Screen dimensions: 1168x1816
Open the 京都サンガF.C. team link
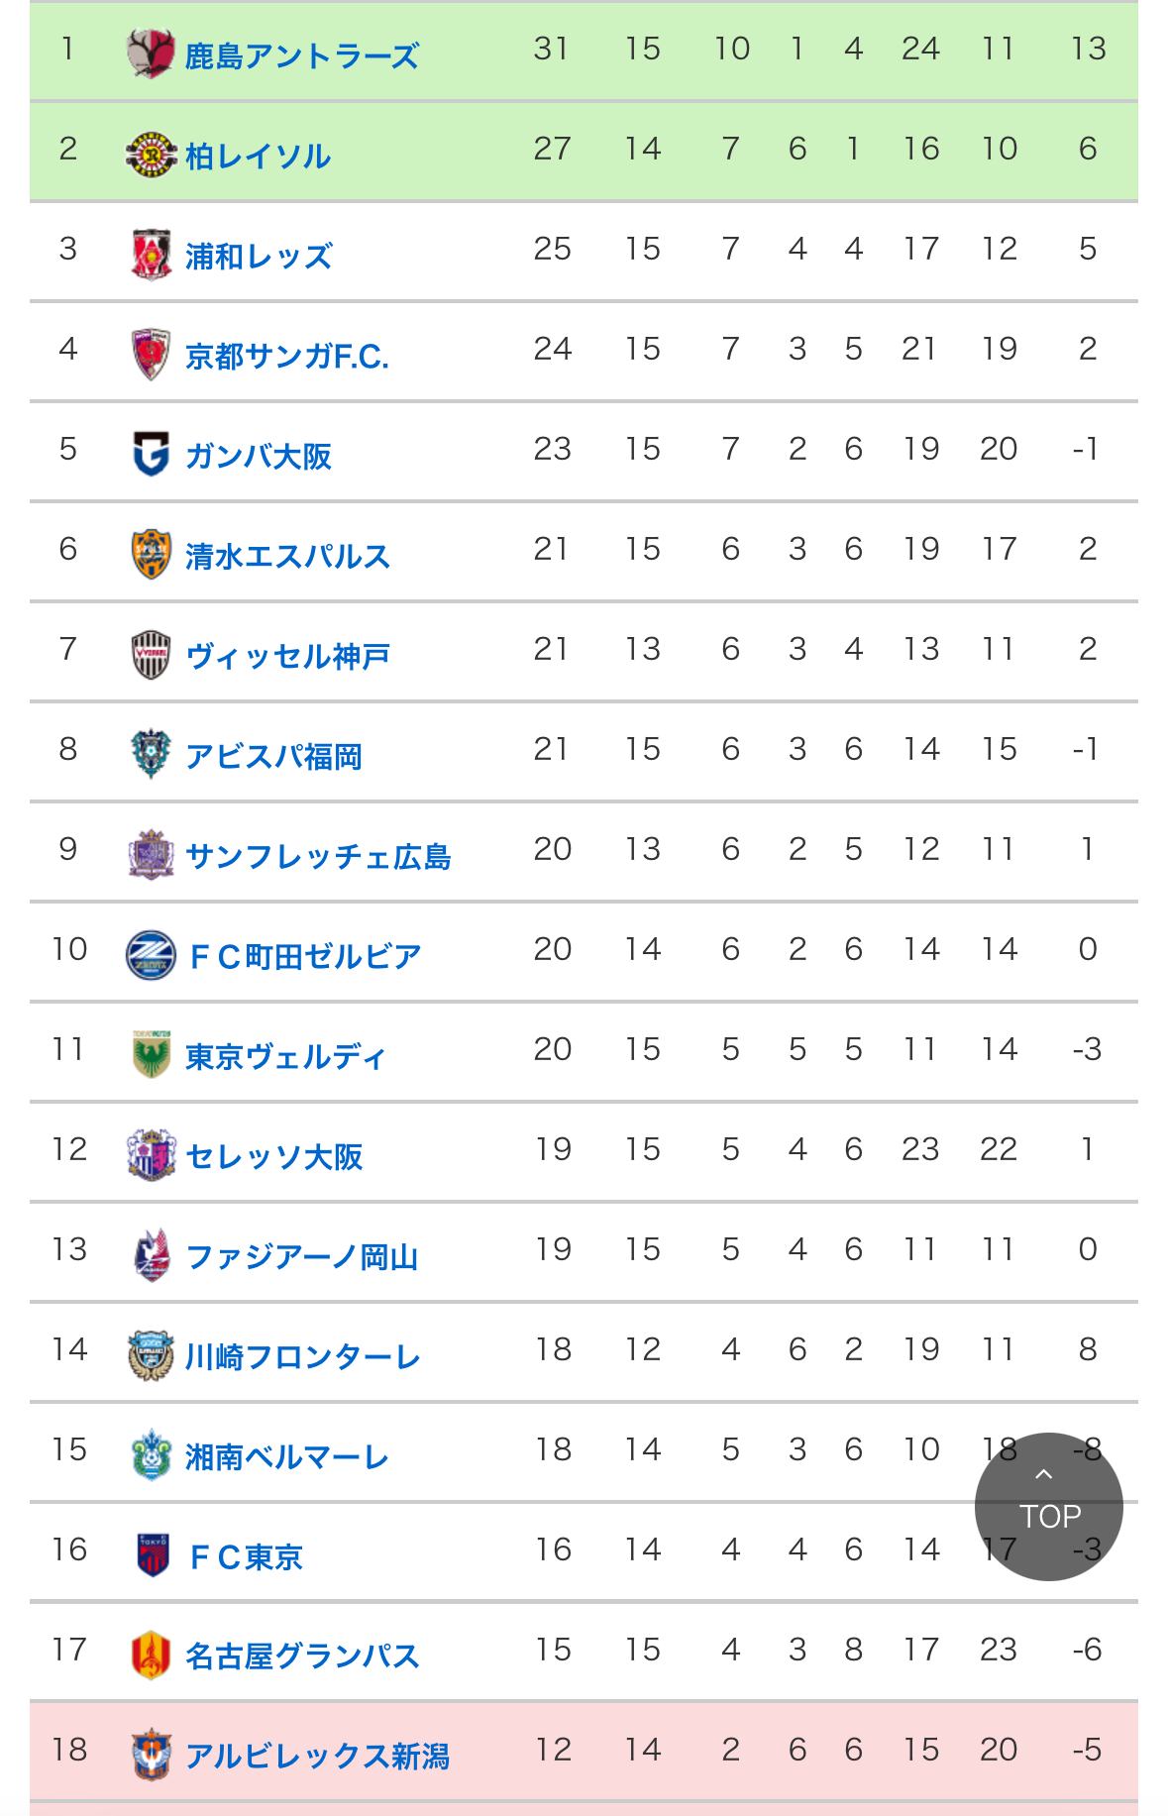(x=286, y=356)
